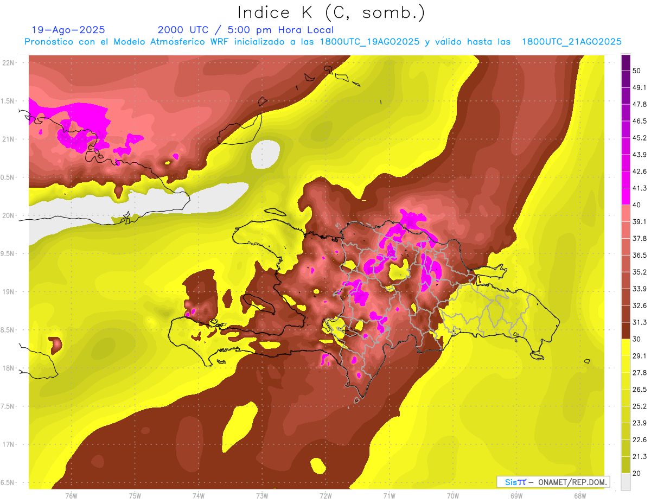Click the '75W' longitude label

click(x=135, y=496)
